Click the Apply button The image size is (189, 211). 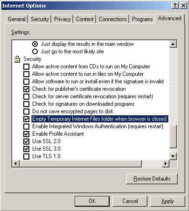point(168,201)
